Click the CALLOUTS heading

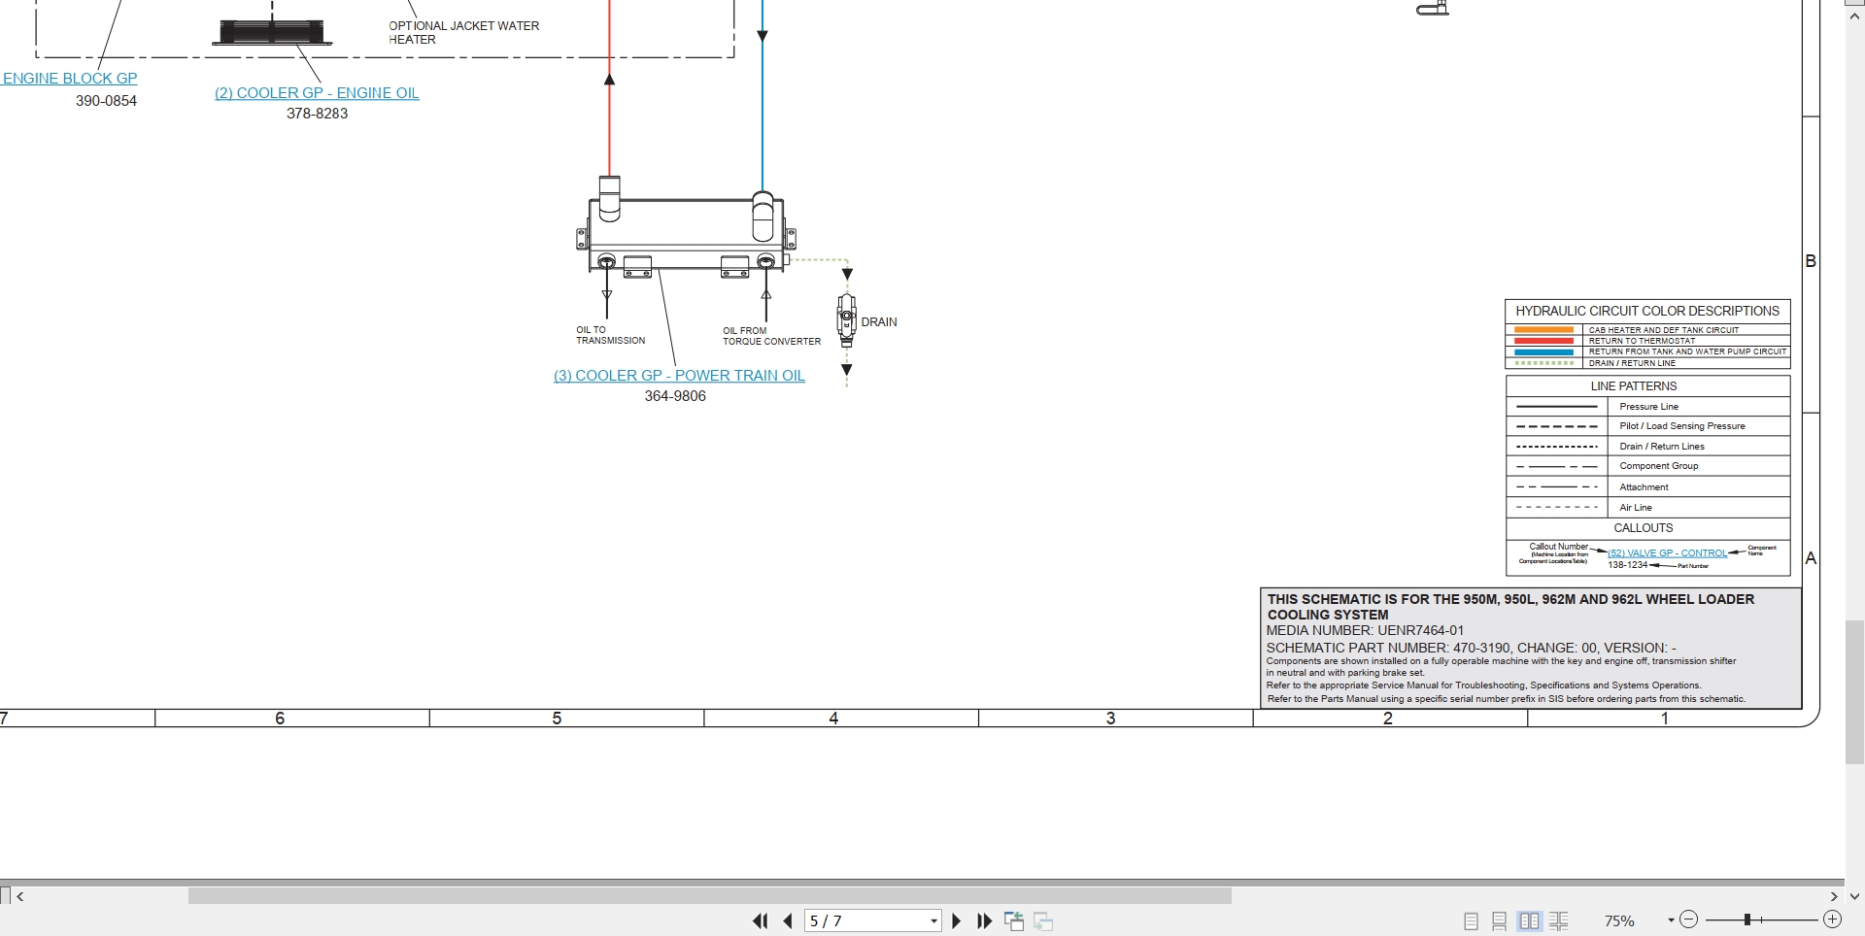(1644, 528)
